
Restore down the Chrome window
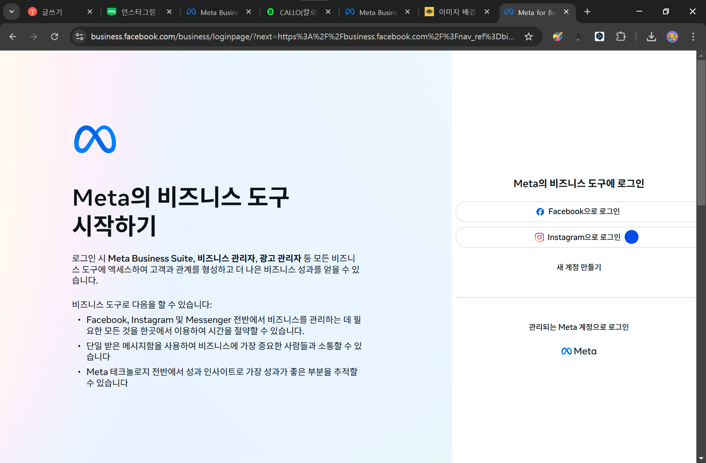point(666,12)
